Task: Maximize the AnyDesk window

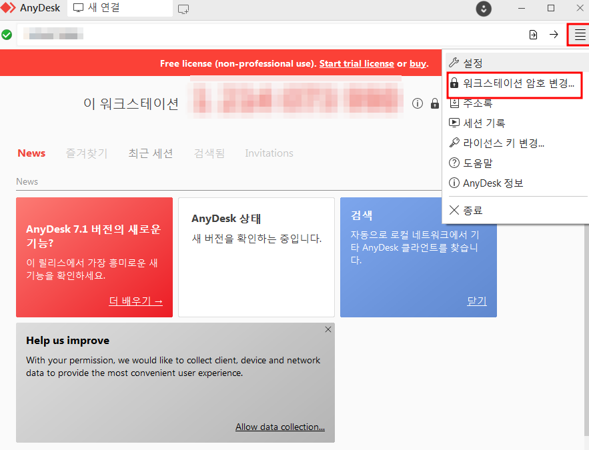Action: point(551,8)
